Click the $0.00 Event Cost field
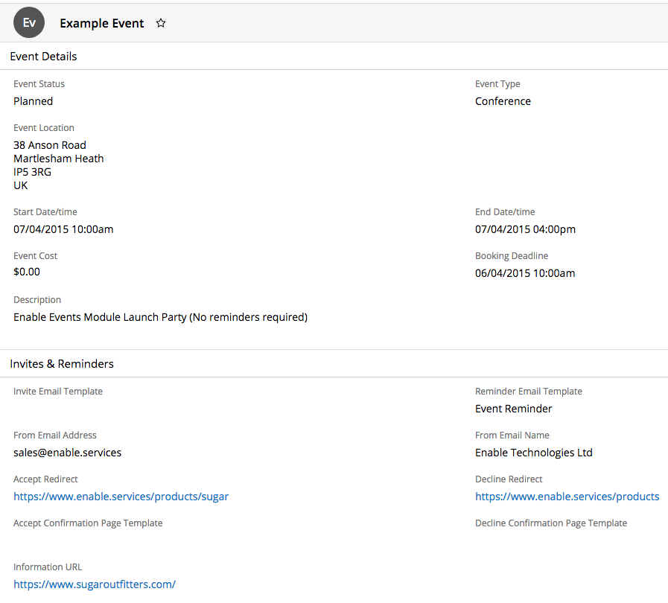The height and width of the screenshot is (603, 668). (27, 272)
